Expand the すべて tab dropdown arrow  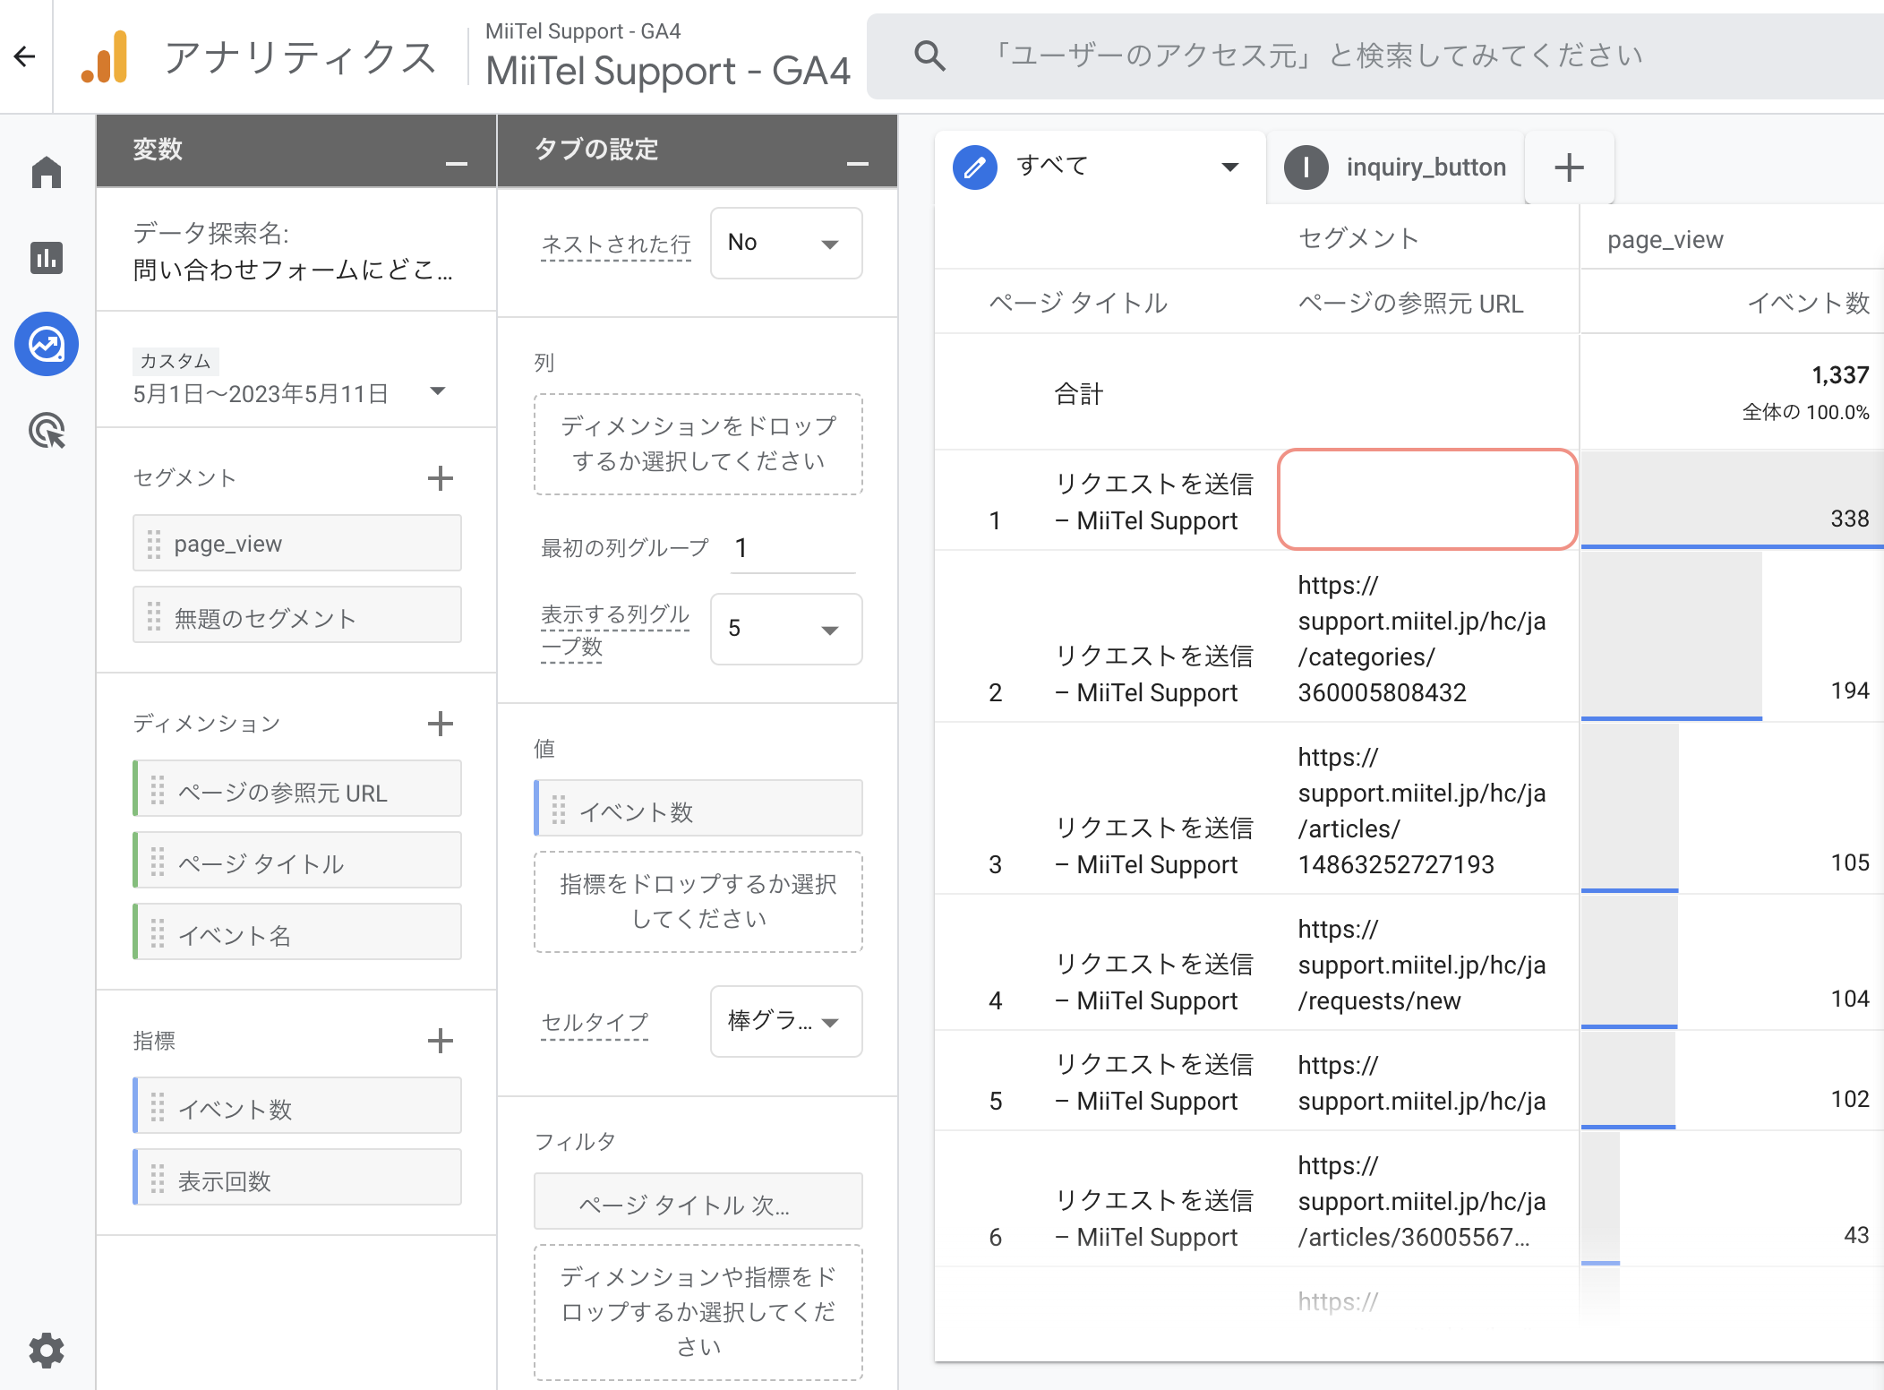[x=1230, y=167]
